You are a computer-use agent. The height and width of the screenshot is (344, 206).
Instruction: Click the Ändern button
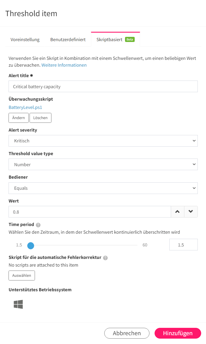18,118
